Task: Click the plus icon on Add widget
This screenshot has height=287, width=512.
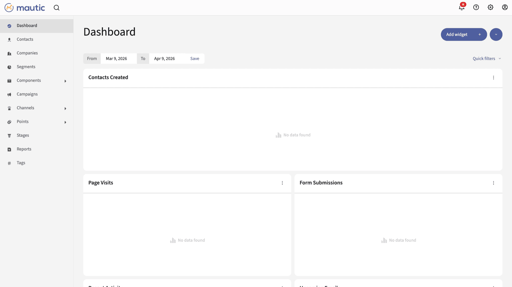Action: pos(479,35)
